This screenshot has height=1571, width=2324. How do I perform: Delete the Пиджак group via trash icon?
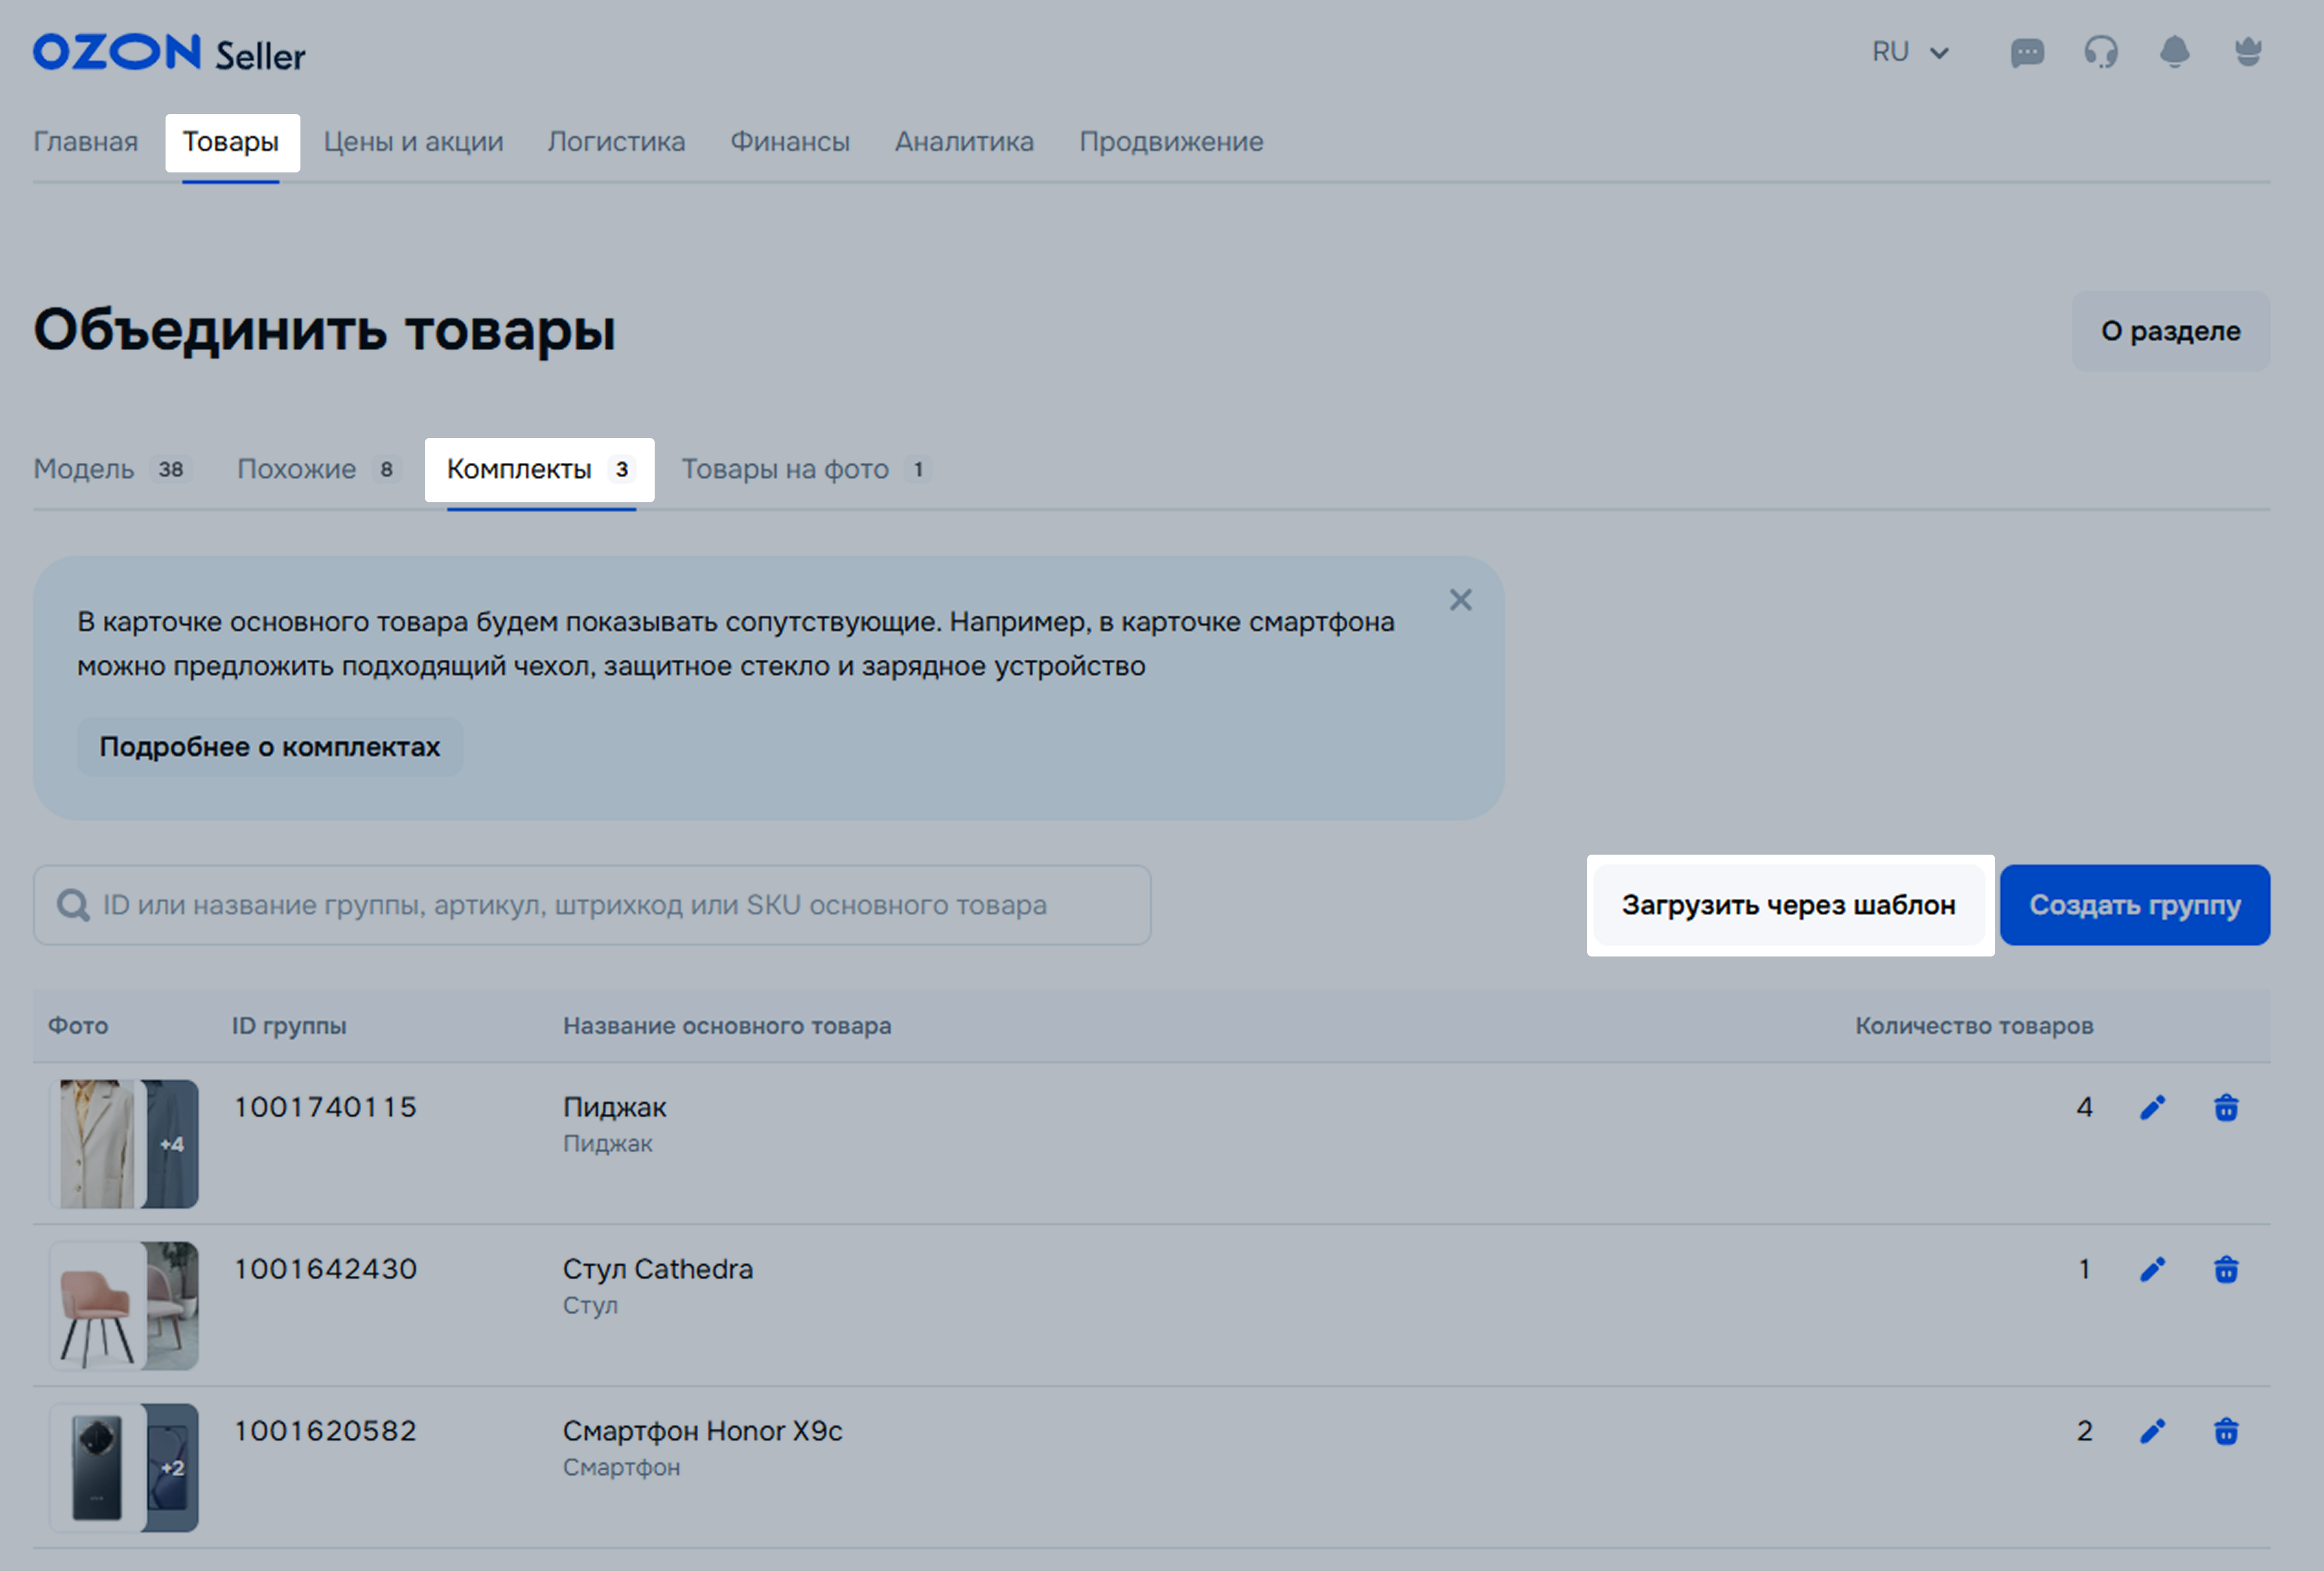coord(2226,1108)
